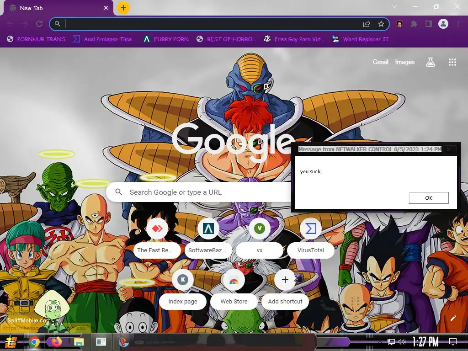Viewport: 468px width, 351px height.
Task: Select the New Tab tab
Action: 58,8
